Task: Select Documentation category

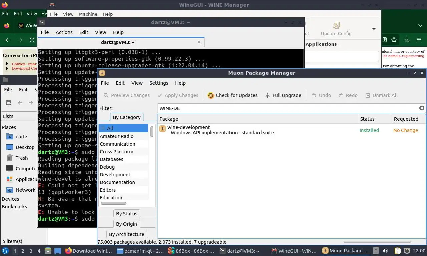Action: click(123, 182)
